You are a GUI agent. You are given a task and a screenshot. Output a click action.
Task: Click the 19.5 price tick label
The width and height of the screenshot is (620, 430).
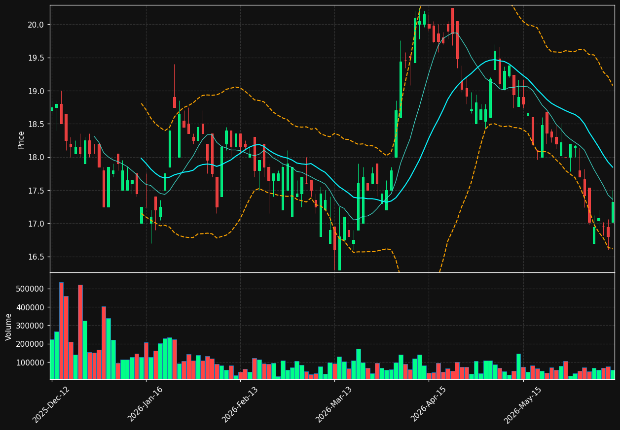[36, 58]
